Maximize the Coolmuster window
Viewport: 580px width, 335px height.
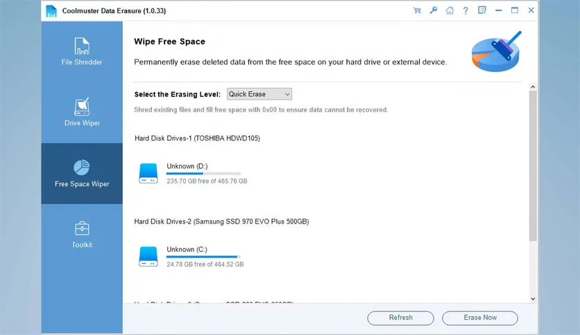click(515, 10)
